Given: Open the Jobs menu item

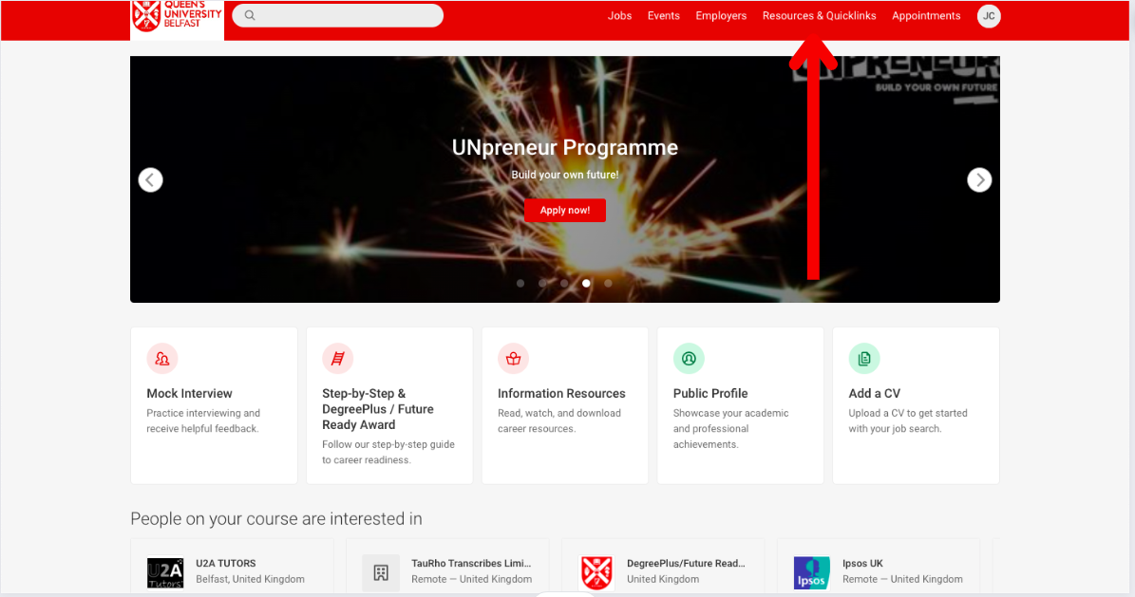Looking at the screenshot, I should (x=619, y=16).
